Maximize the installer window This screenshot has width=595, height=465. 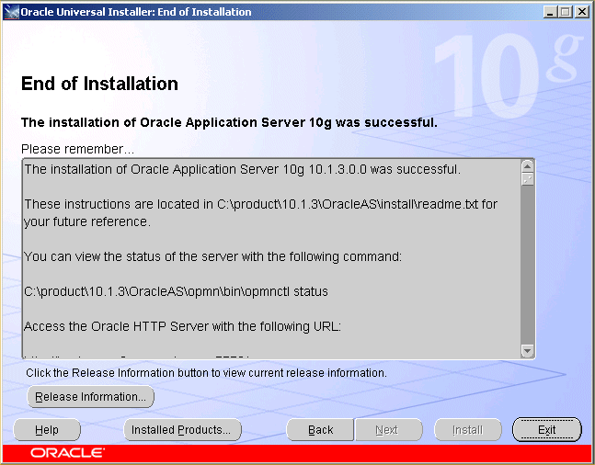(565, 12)
